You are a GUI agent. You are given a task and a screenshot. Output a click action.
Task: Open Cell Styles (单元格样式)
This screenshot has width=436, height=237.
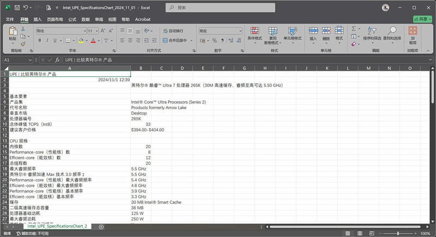point(293,35)
